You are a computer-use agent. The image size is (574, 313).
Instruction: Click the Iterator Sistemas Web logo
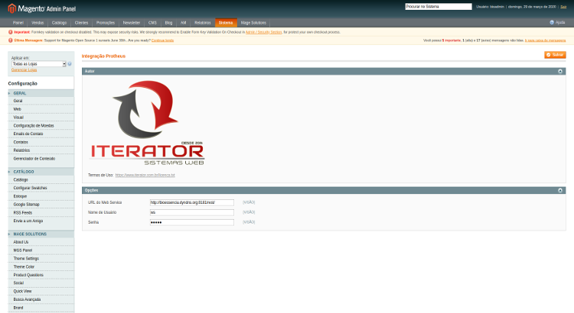[x=146, y=123]
